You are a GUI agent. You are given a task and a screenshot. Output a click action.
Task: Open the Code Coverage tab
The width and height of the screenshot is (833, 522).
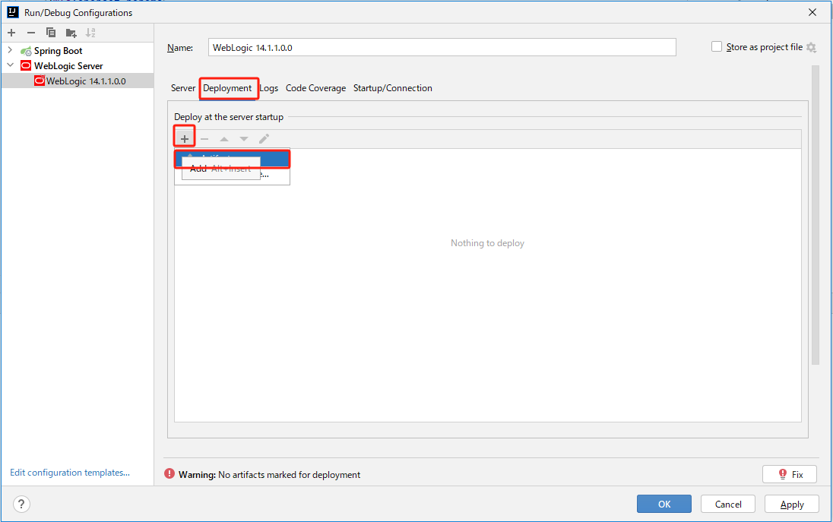click(315, 88)
